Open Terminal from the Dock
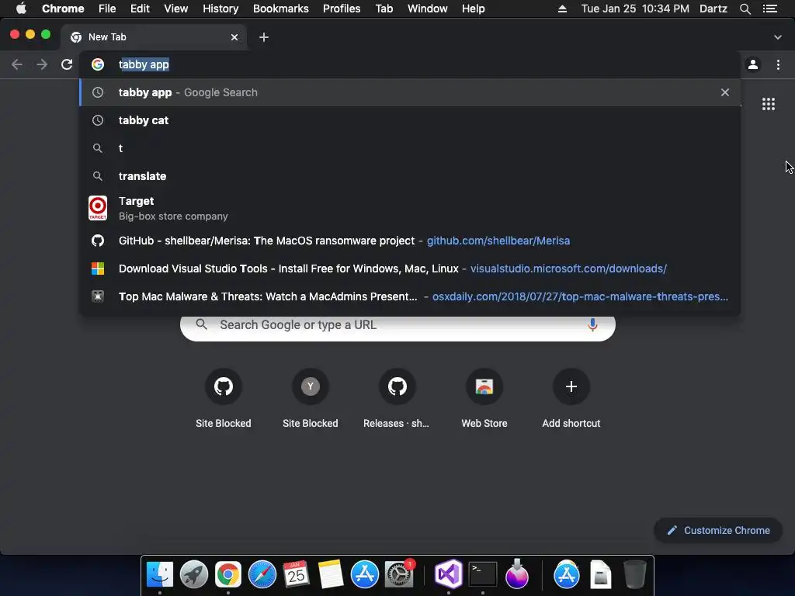Screen dimensions: 795x596 pos(483,574)
